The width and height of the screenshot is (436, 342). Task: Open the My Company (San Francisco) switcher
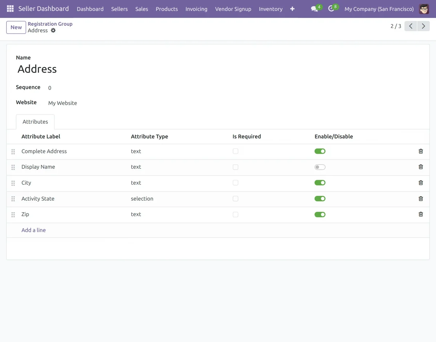click(379, 9)
